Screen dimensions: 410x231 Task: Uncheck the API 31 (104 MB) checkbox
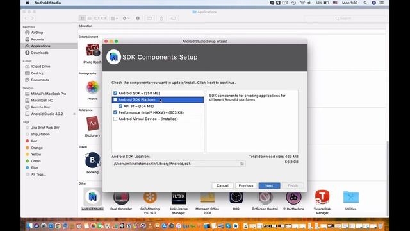(x=120, y=106)
